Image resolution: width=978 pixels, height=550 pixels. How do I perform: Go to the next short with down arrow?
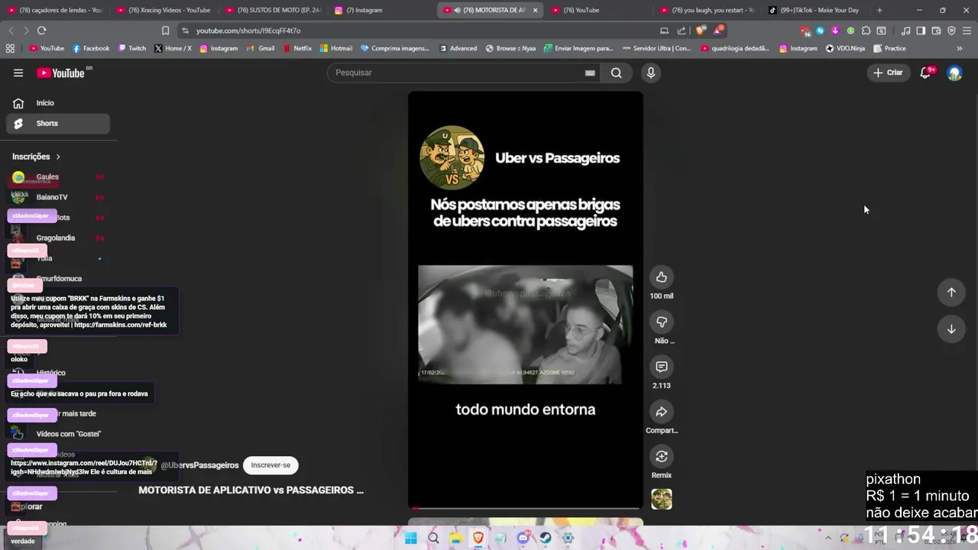(x=951, y=329)
